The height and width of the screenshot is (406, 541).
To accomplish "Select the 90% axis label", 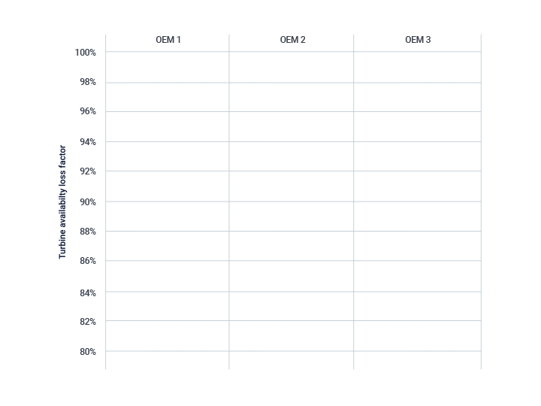I will tap(88, 202).
